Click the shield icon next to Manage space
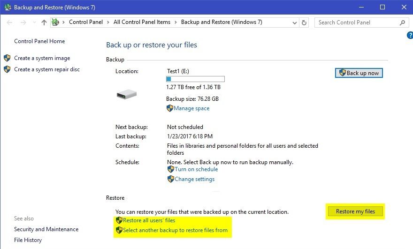The width and height of the screenshot is (413, 249). coord(170,108)
